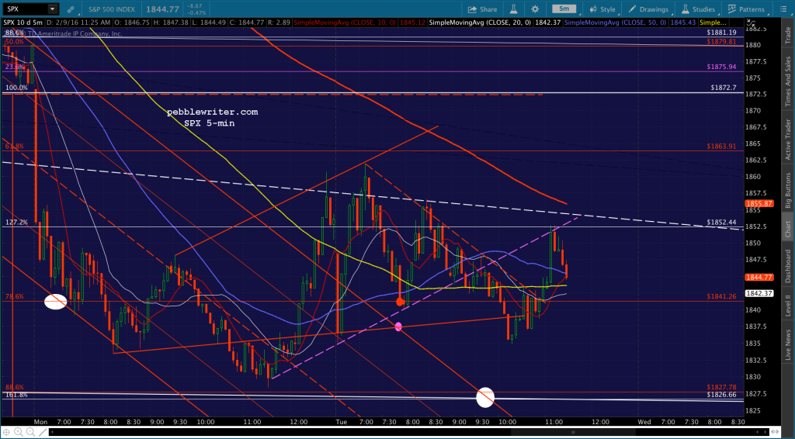Open the Times And Sales sidebar tab

[788, 81]
